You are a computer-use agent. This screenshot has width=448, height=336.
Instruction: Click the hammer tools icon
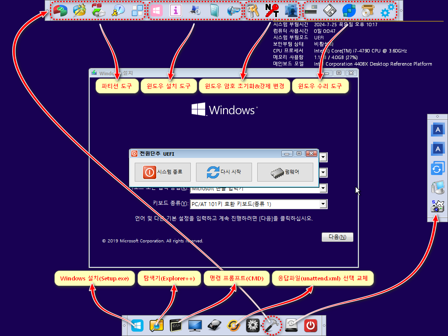click(x=272, y=325)
